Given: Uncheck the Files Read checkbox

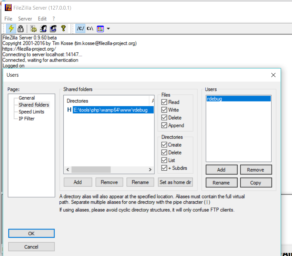Looking at the screenshot, I should click(164, 102).
